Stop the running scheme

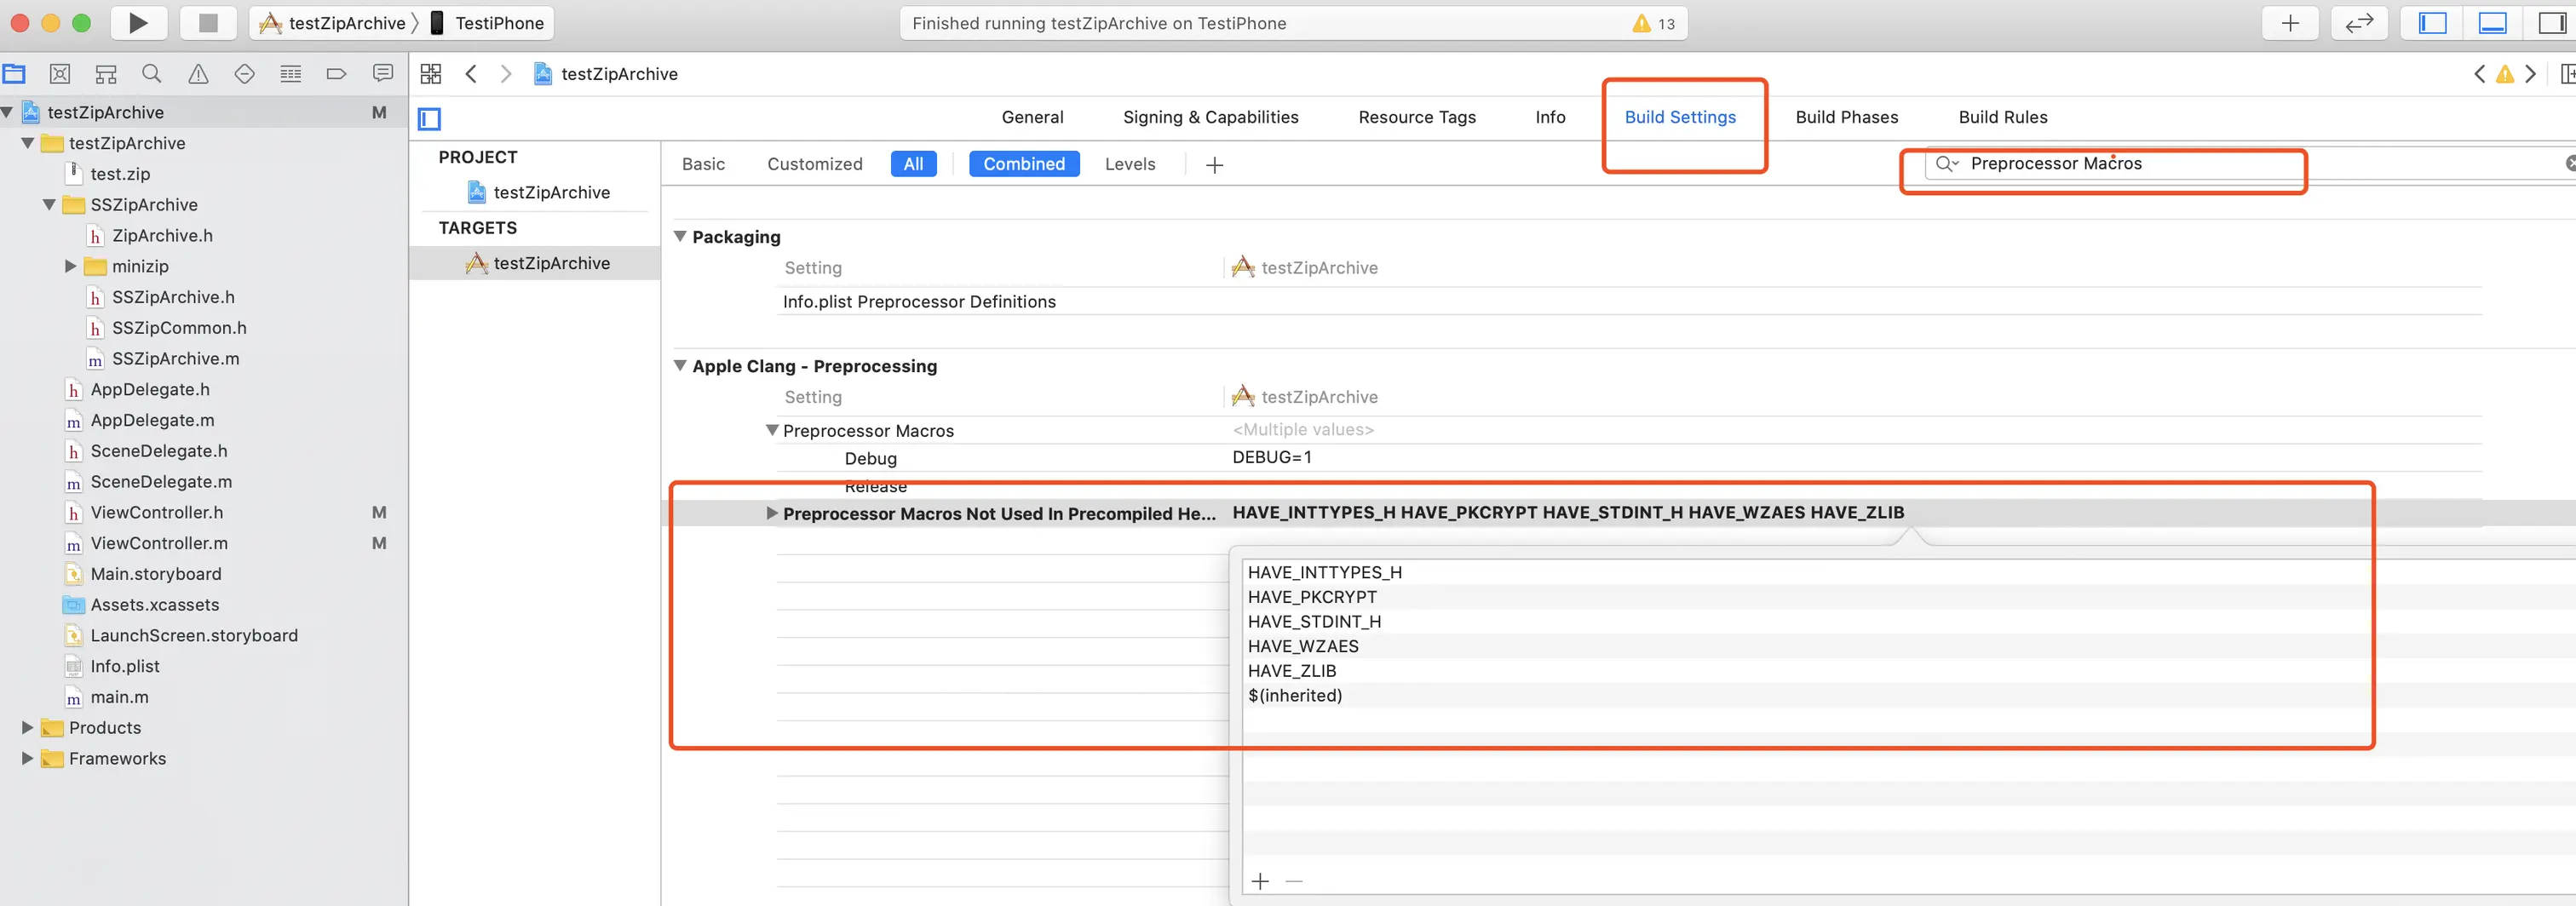pos(208,23)
